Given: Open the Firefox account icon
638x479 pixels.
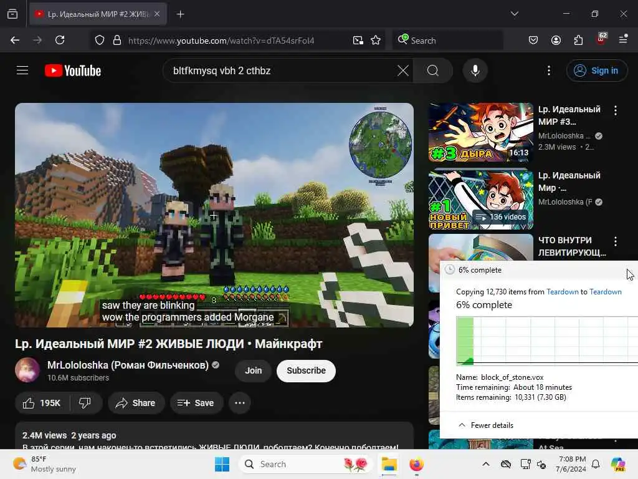Looking at the screenshot, I should (x=556, y=40).
